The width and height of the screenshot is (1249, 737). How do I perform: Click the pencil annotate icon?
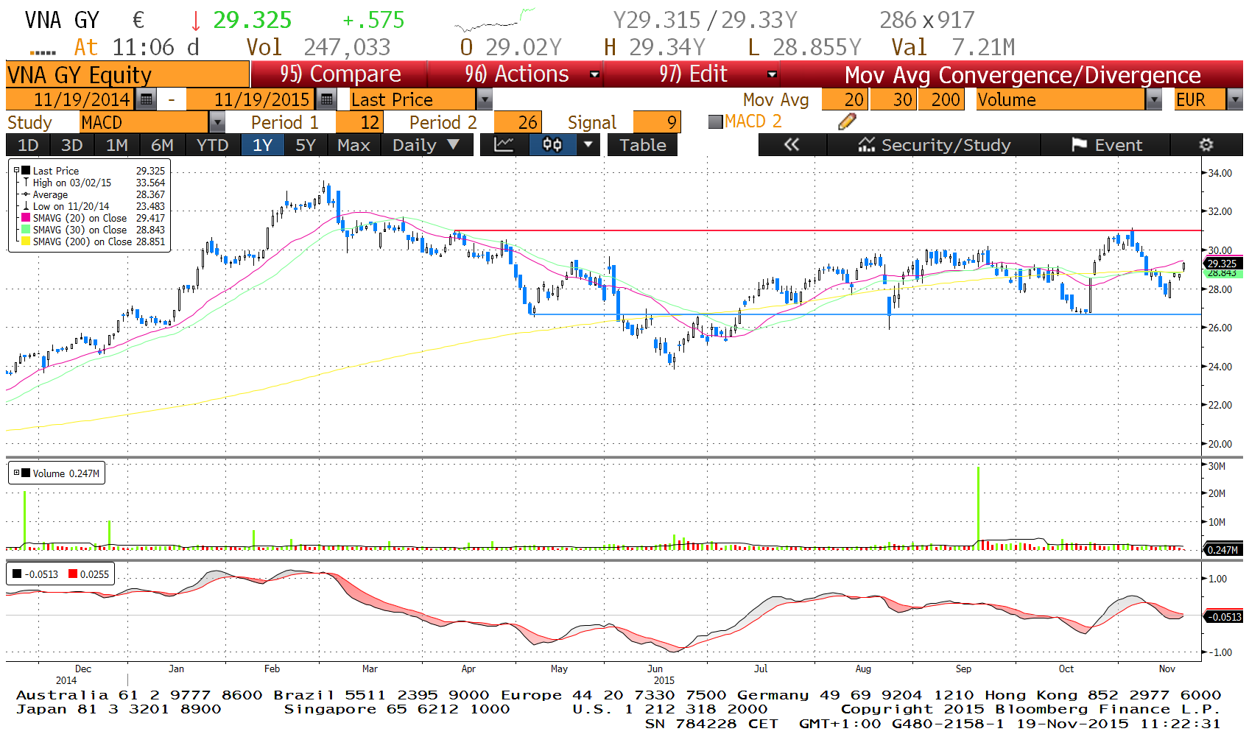(847, 121)
